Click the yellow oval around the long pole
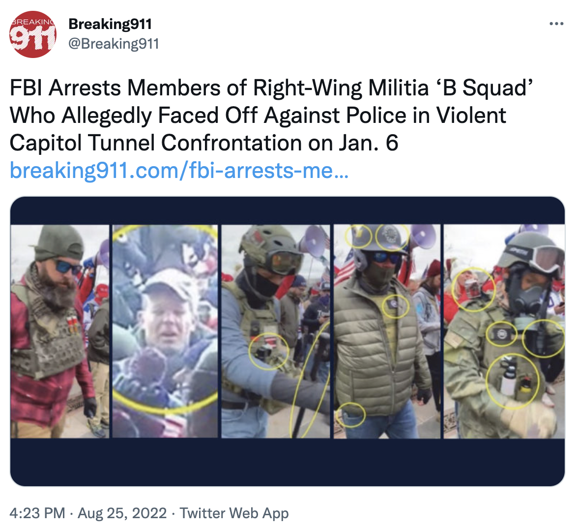 (x=310, y=379)
